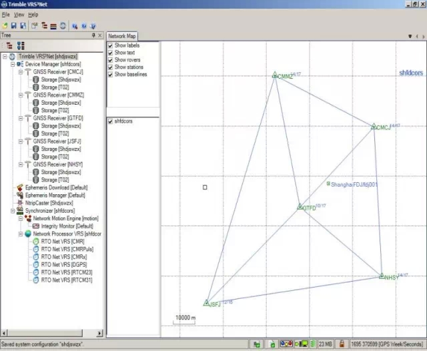427x351 pixels.
Task: Select the NHSY station triangle on map
Action: click(382, 276)
